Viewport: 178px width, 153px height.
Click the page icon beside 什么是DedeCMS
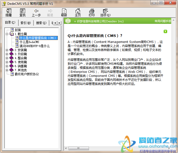[x=17, y=42]
